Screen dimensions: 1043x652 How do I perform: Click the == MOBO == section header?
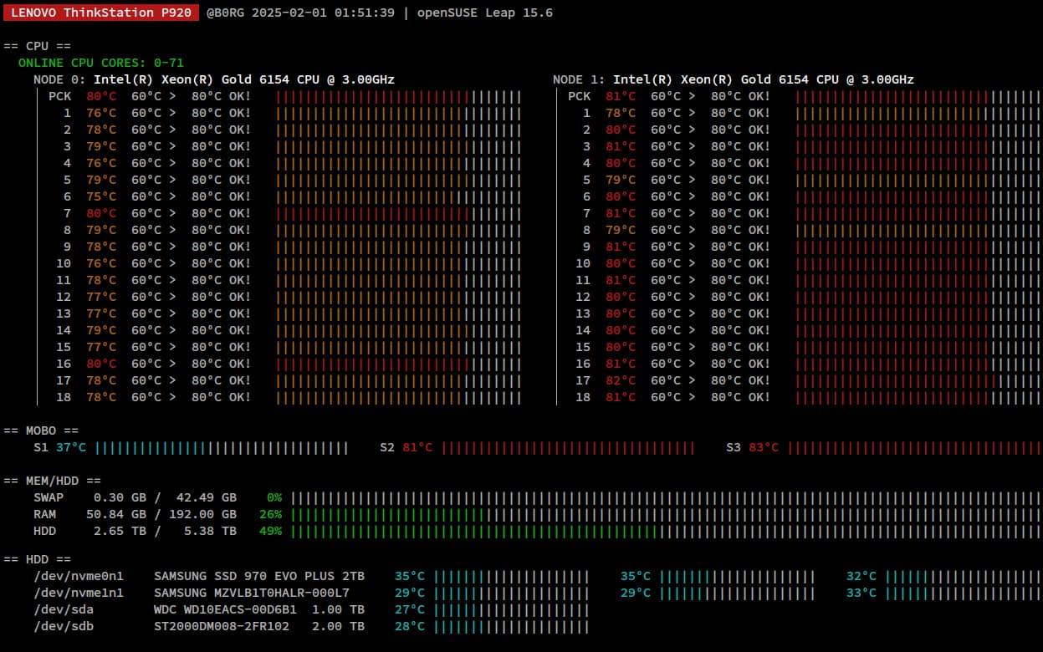(41, 430)
